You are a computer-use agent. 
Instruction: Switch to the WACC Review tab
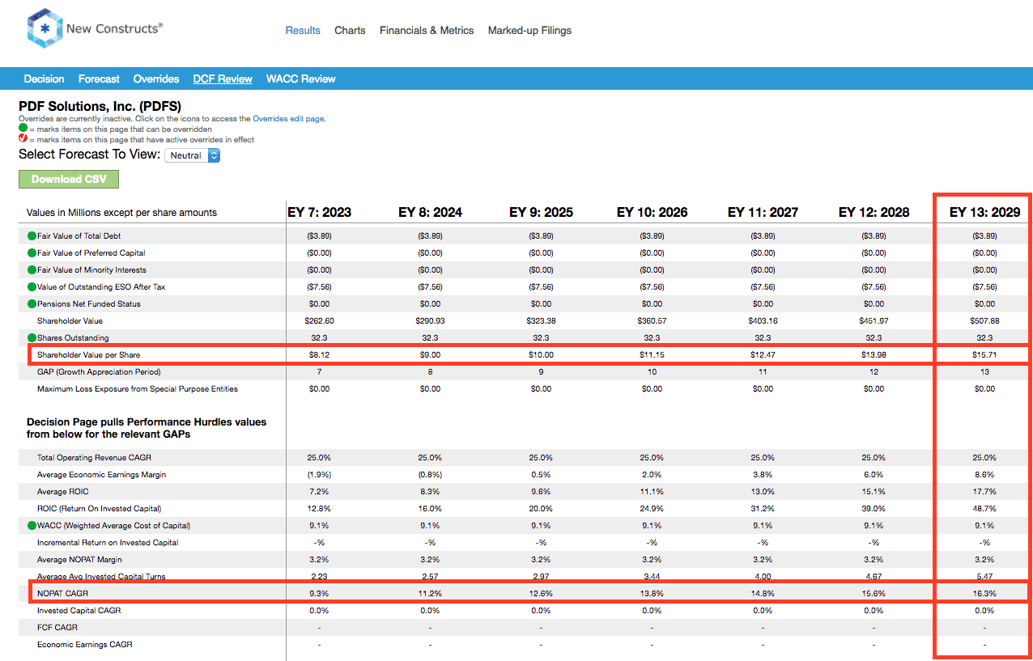pyautogui.click(x=301, y=79)
